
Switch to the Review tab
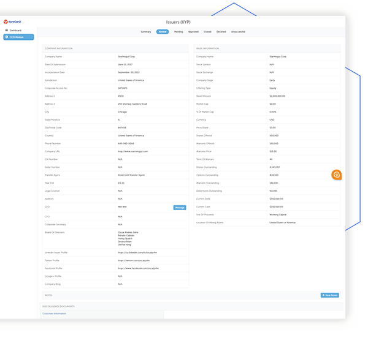point(163,32)
